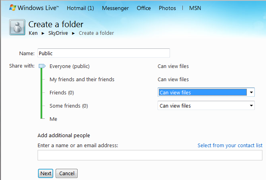Click the Cancel button
This screenshot has height=180, width=266.
[67, 173]
